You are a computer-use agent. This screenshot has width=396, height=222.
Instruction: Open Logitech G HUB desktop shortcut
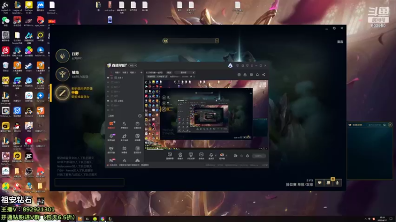[x=5, y=7]
